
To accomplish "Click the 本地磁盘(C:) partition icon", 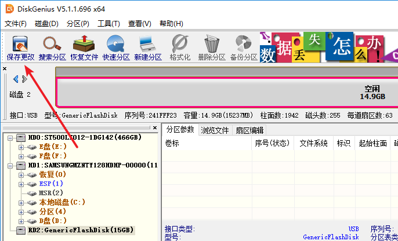I will pos(32,203).
